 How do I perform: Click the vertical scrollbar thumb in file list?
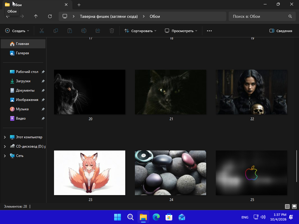click(x=297, y=166)
